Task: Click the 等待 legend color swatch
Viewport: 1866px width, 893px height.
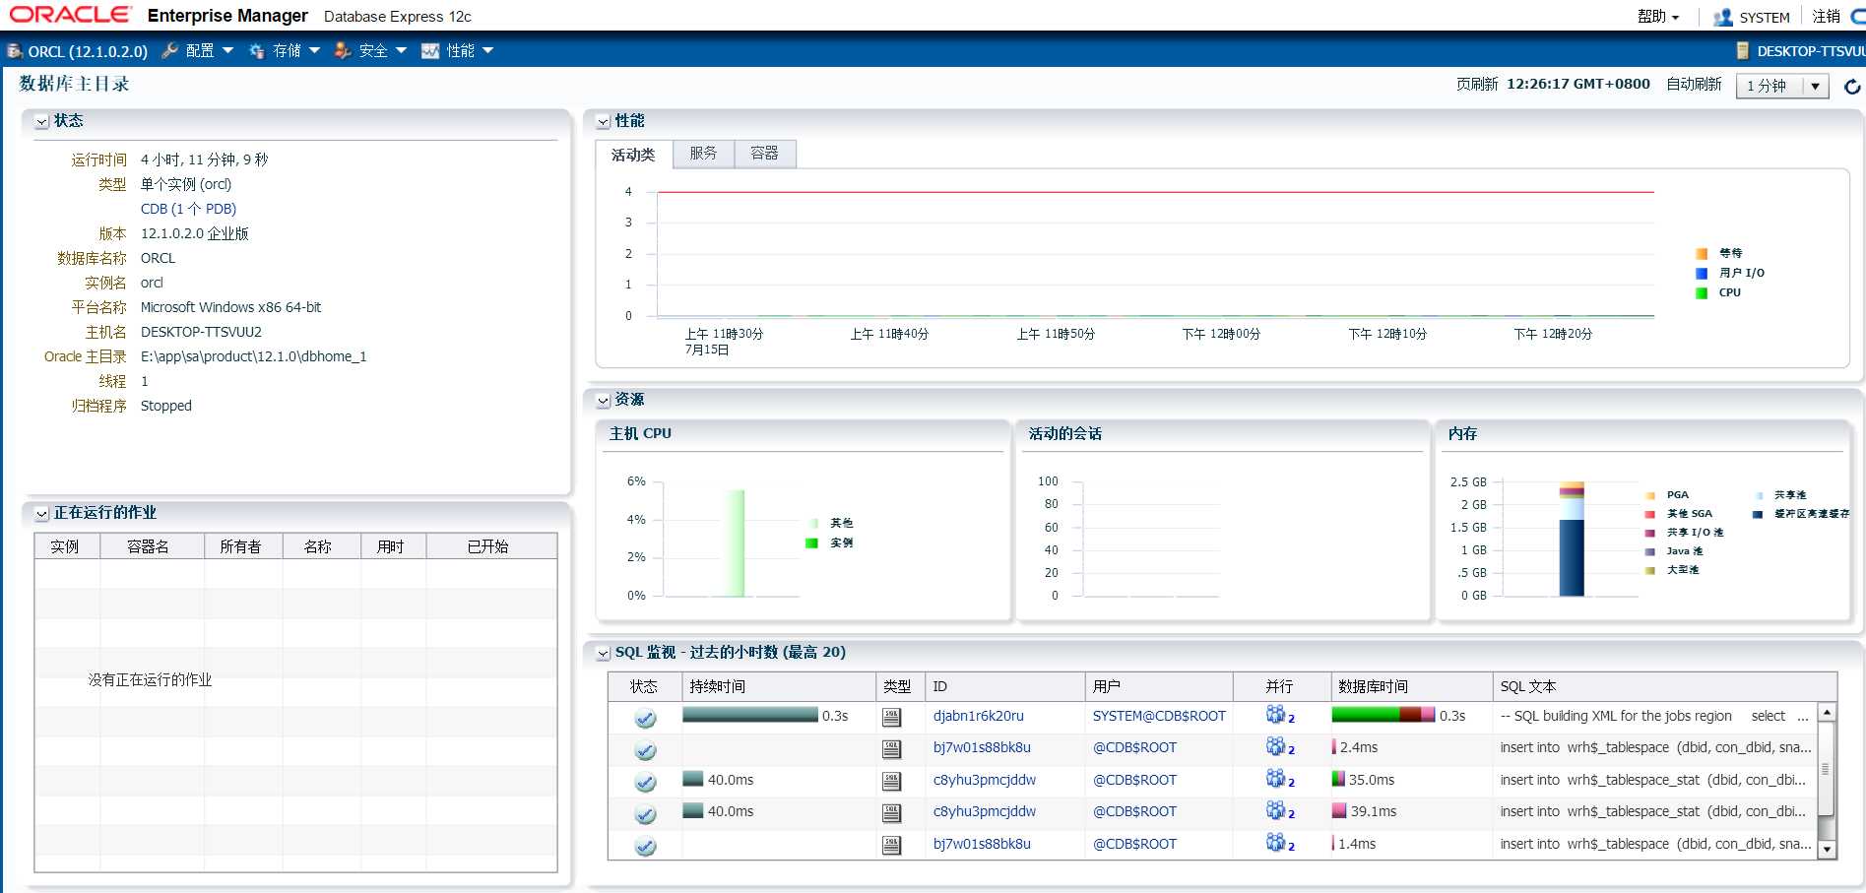Action: pos(1702,254)
